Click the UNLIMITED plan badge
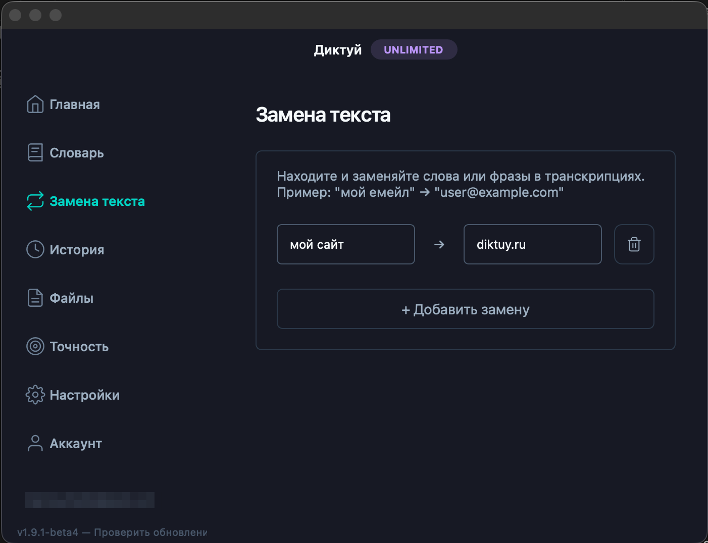Screen dimensions: 708x543 (414, 49)
